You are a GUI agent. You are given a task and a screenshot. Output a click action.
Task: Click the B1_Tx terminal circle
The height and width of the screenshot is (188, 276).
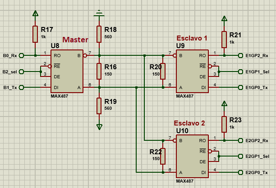(21, 87)
